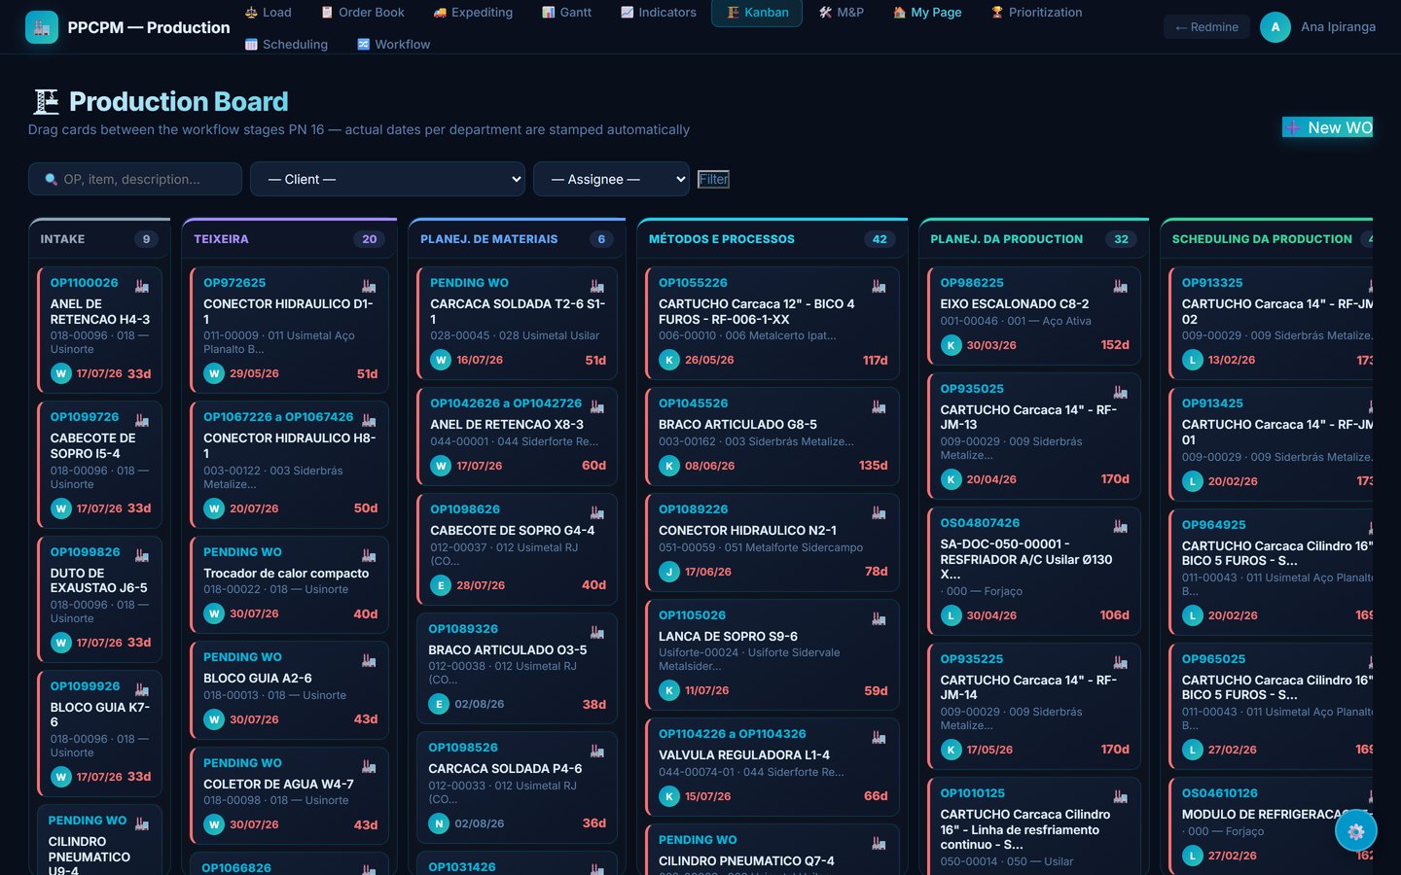Switch to the Gantt tab
Image resolution: width=1401 pixels, height=875 pixels.
[566, 13]
